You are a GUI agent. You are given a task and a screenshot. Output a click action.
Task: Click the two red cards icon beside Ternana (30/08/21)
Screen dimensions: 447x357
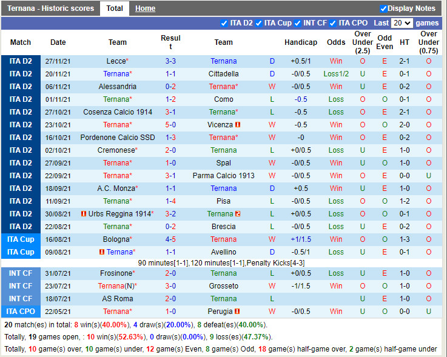point(238,214)
